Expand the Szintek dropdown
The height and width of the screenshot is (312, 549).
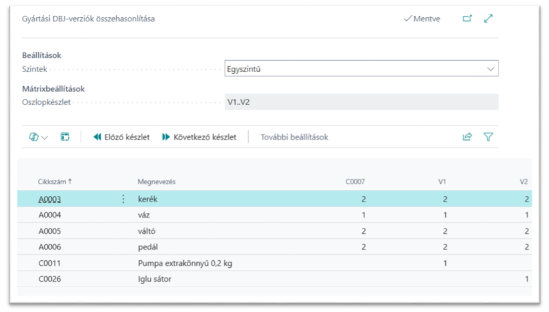490,69
